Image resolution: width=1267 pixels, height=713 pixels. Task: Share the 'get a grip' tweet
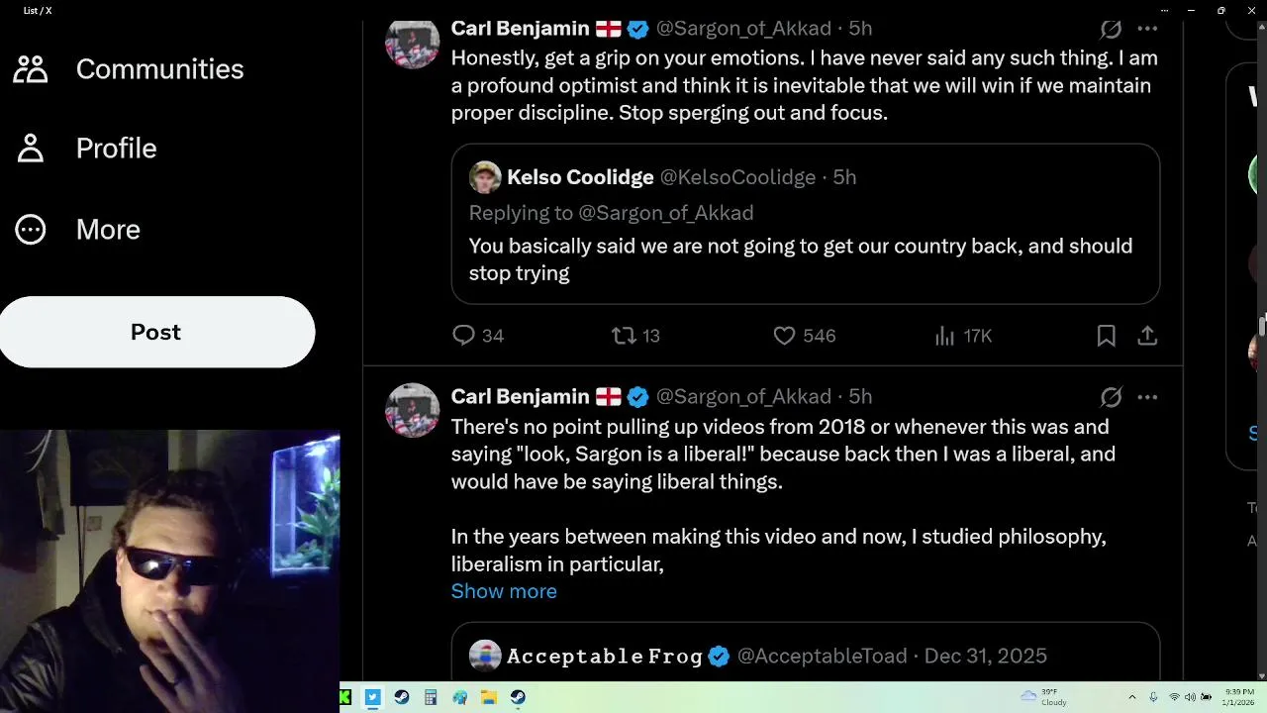[1147, 336]
